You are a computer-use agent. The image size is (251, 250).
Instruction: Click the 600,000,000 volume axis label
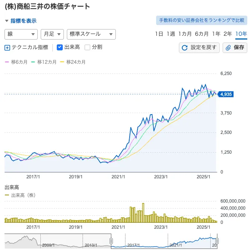click(233, 201)
